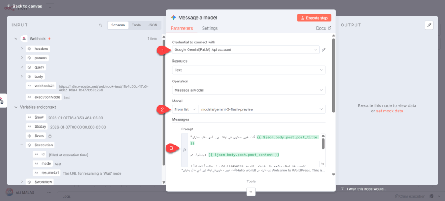
Task: Expand the headers item
Action: click(22, 49)
